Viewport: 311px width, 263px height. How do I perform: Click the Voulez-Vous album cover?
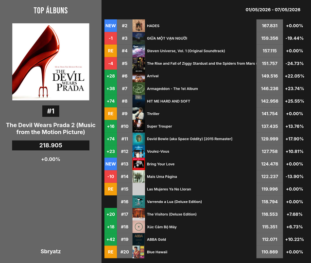138,152
